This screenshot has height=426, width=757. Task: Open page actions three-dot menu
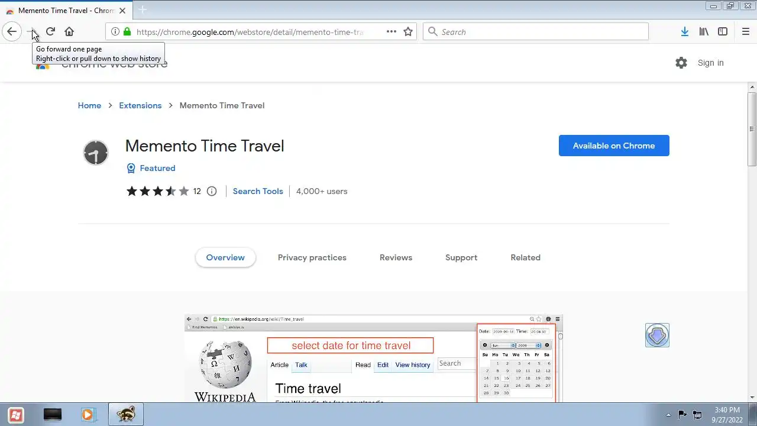tap(392, 32)
